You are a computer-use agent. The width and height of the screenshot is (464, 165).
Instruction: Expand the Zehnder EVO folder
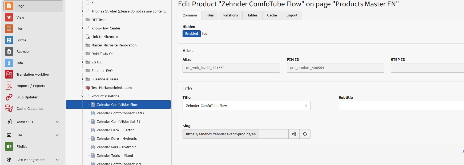point(82,71)
